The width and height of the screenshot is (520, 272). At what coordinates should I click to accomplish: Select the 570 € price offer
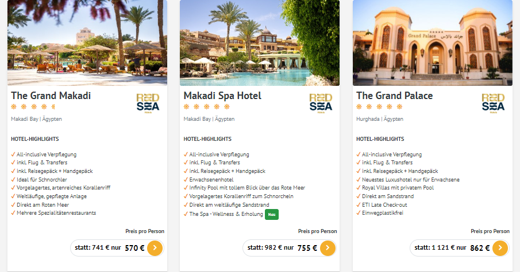click(x=117, y=248)
